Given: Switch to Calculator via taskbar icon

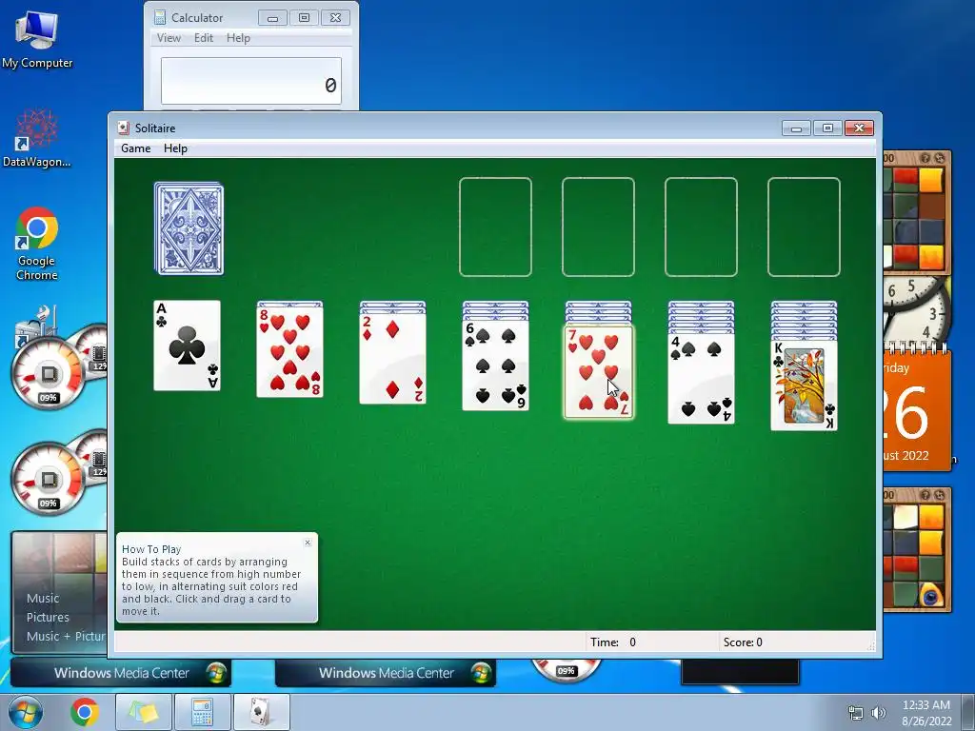Looking at the screenshot, I should click(202, 712).
